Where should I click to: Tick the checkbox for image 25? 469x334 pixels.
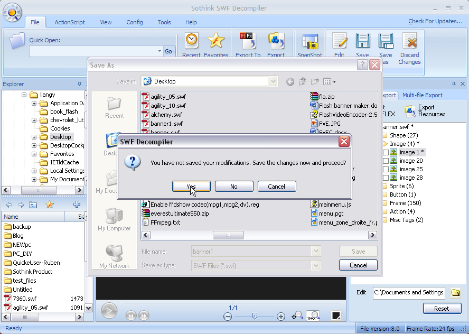point(386,169)
